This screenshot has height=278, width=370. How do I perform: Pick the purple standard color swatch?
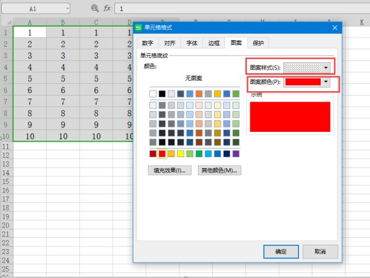pos(236,153)
